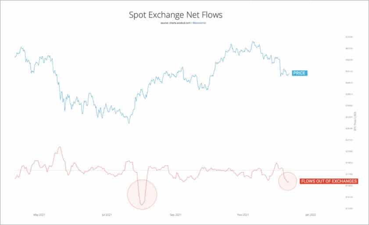The height and width of the screenshot is (225, 369).
Task: Click the November price peak on blue line
Action: [x=253, y=42]
